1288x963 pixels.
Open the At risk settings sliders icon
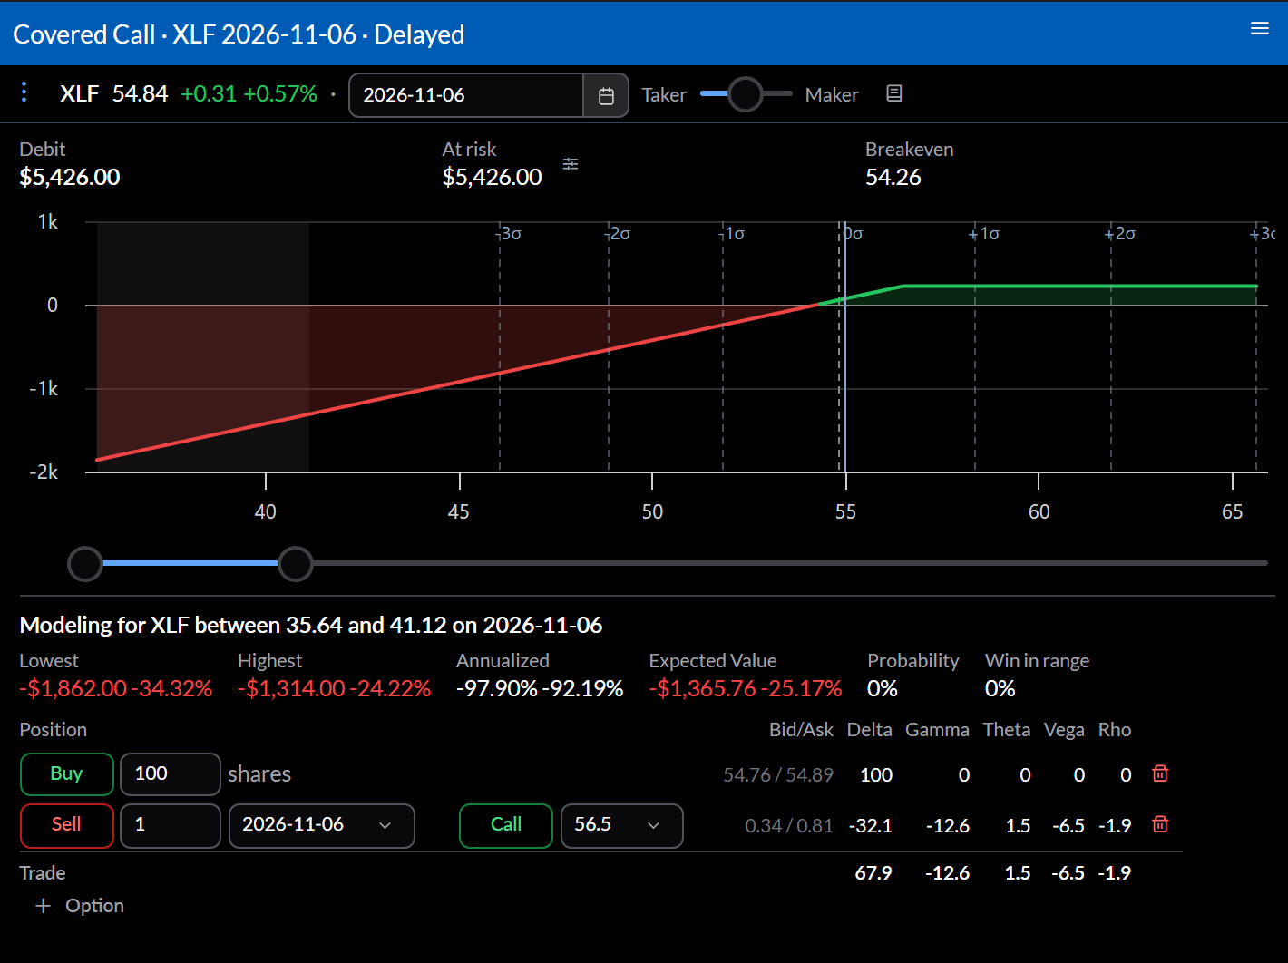tap(571, 164)
